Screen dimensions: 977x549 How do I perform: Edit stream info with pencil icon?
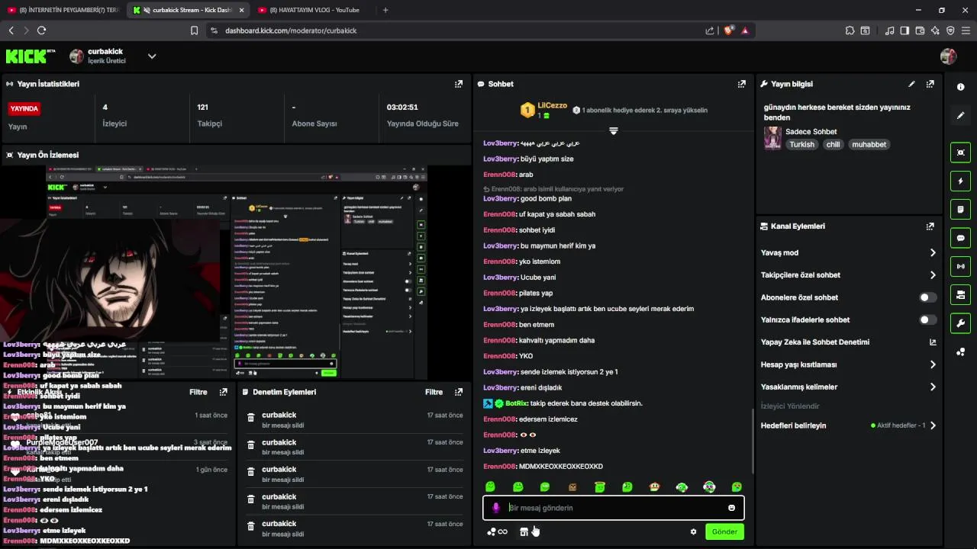[x=911, y=84]
